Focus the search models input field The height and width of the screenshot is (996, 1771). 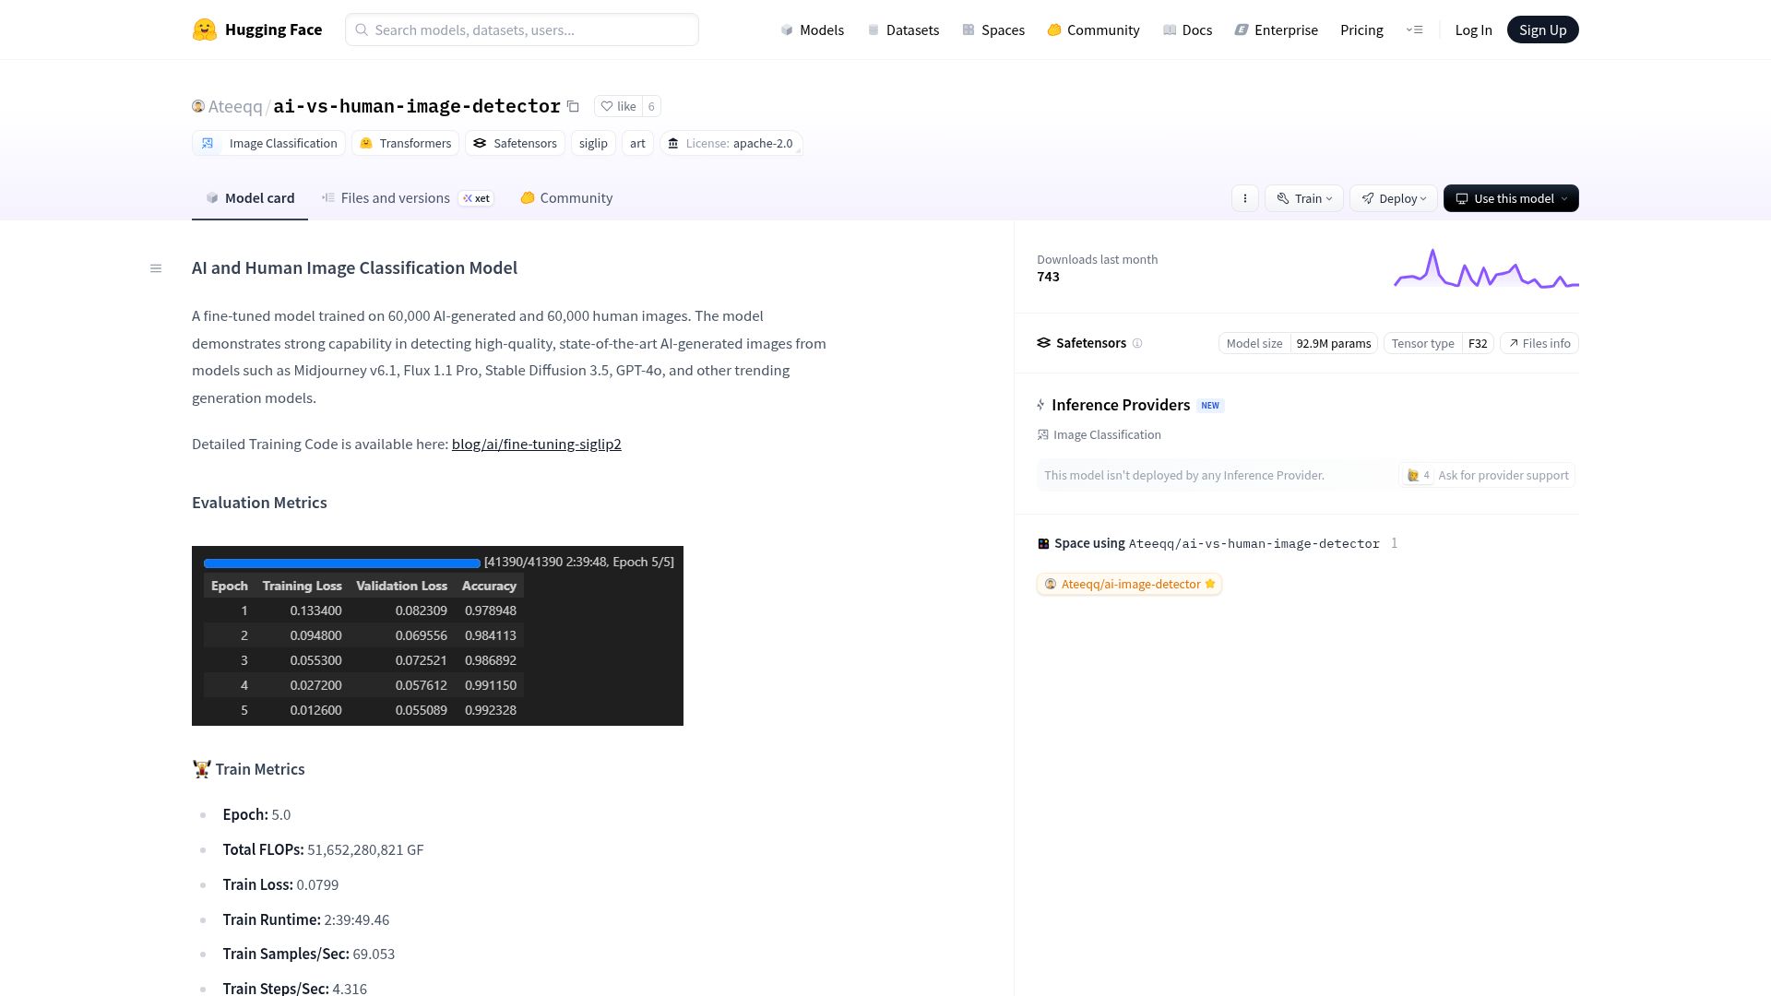(x=522, y=30)
